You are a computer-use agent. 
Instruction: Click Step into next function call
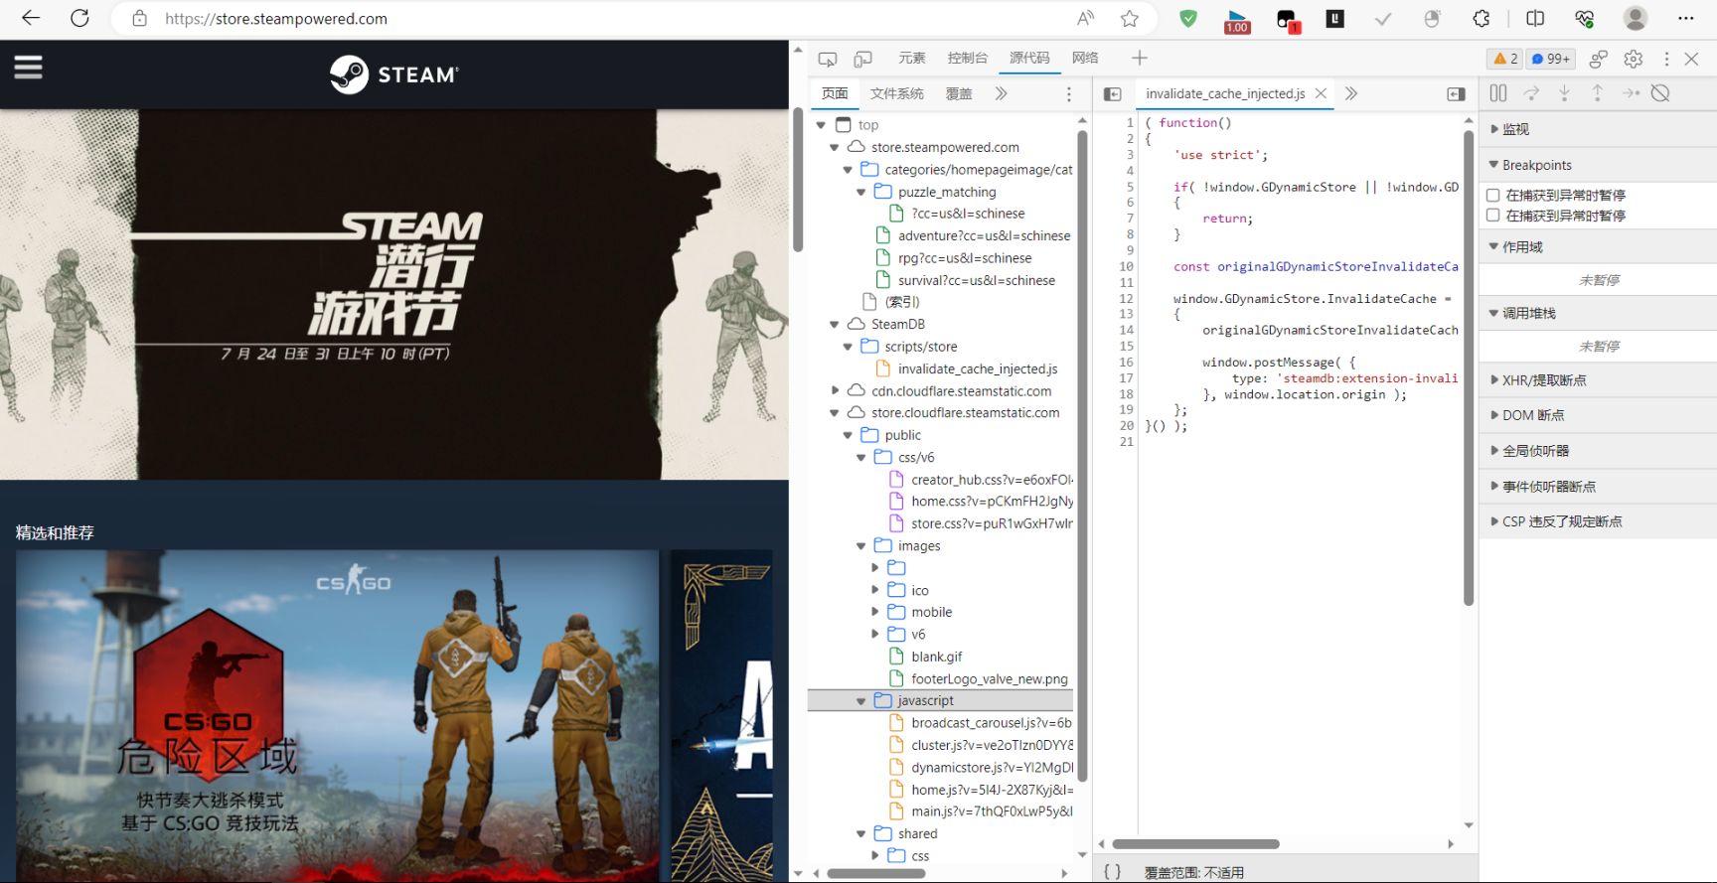pyautogui.click(x=1564, y=93)
